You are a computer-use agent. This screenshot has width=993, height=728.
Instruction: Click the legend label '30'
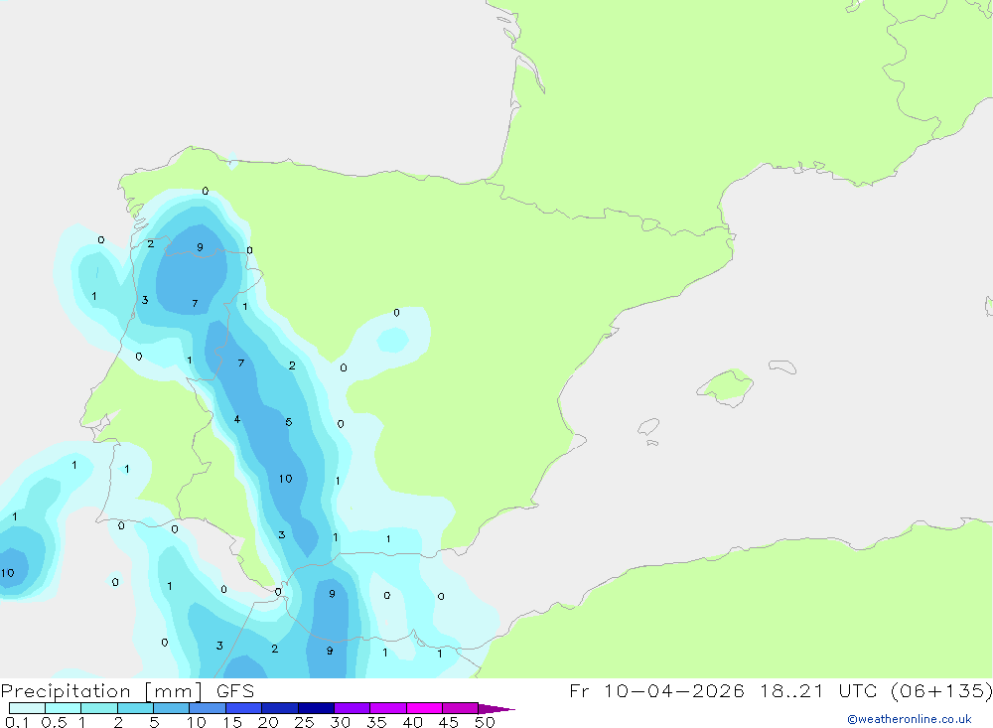(x=341, y=722)
